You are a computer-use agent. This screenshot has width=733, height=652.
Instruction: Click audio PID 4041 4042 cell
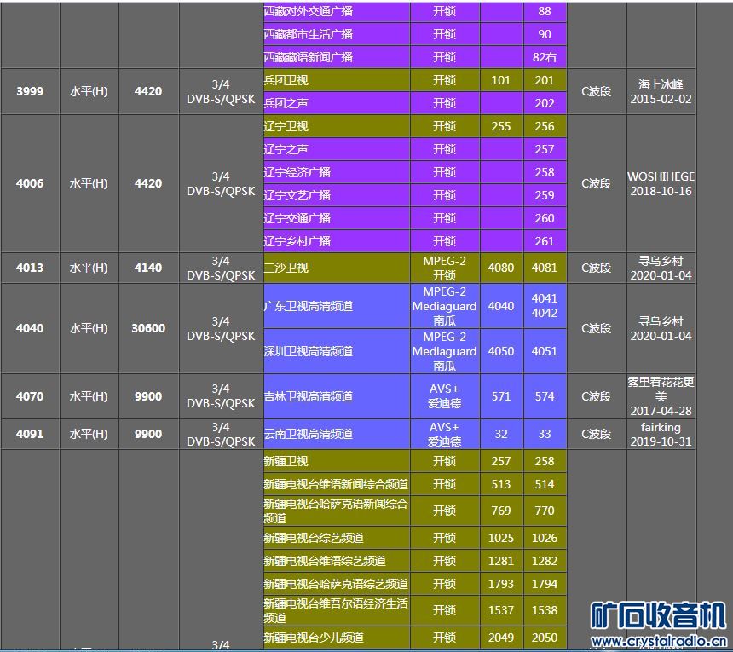[545, 306]
